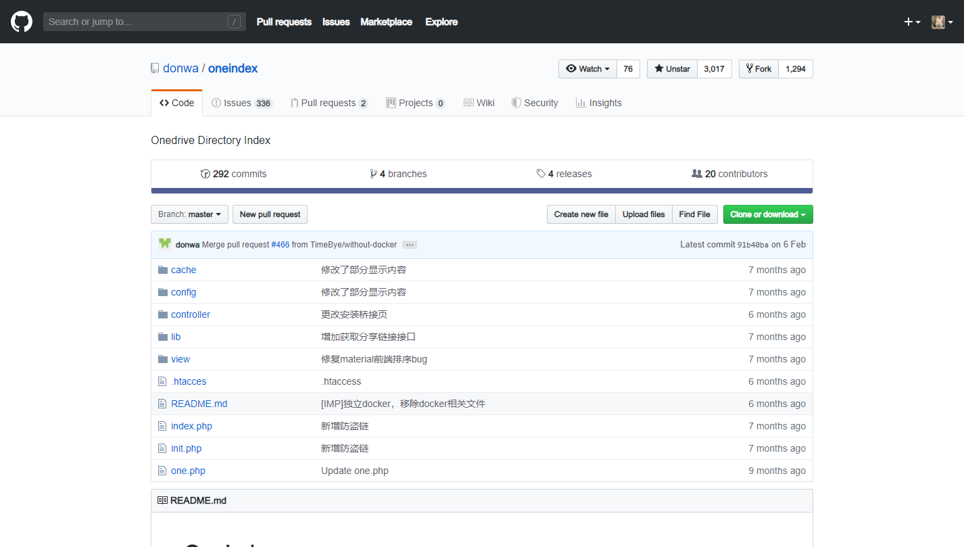This screenshot has width=964, height=547.
Task: Expand the Clone or download dropdown
Action: click(768, 214)
